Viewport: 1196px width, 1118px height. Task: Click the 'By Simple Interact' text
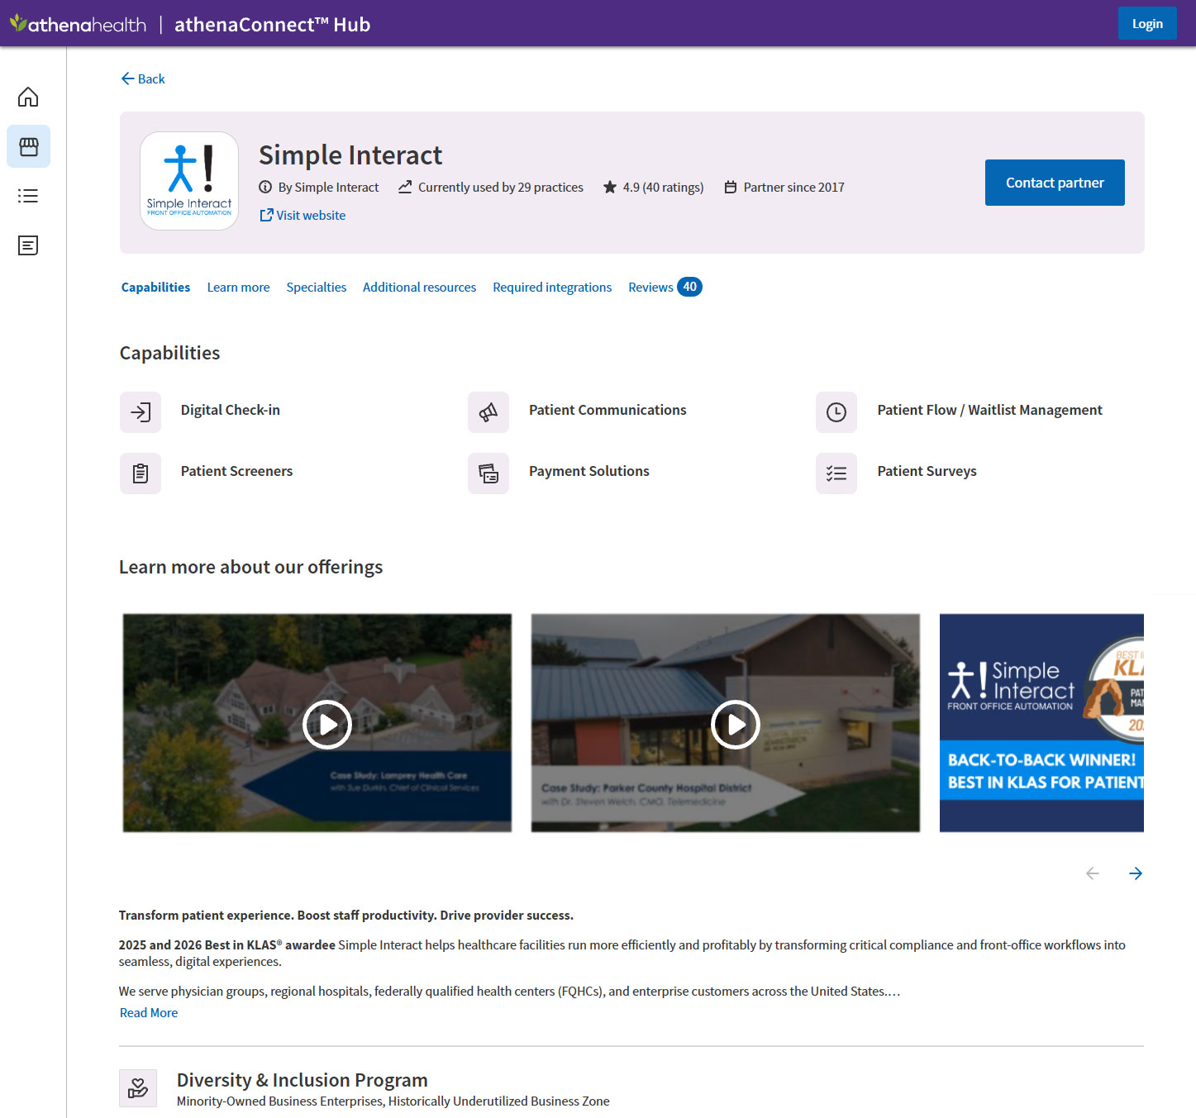pos(328,187)
